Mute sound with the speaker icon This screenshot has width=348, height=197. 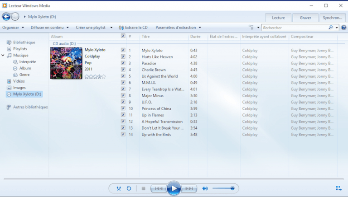[205, 188]
